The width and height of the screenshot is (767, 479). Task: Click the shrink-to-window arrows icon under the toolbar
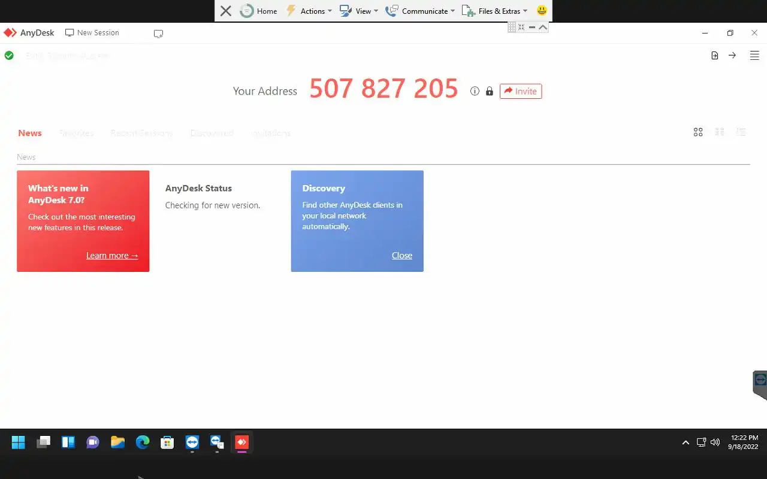pos(521,27)
